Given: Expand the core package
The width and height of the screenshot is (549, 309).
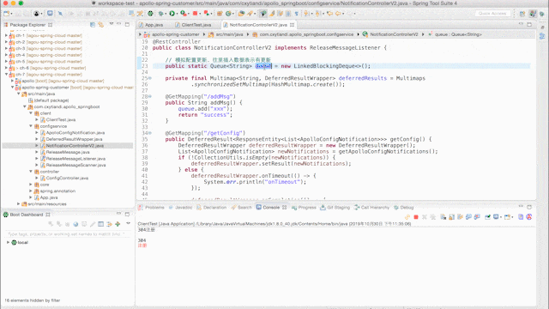Looking at the screenshot, I should (x=31, y=185).
